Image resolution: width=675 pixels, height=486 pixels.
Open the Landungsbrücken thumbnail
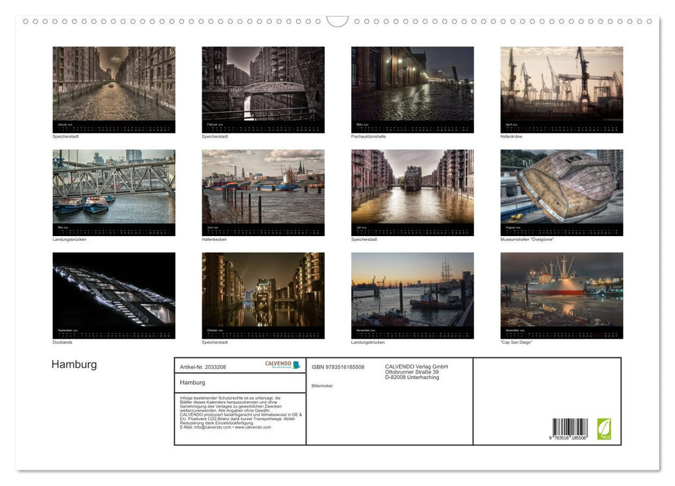[x=112, y=189]
